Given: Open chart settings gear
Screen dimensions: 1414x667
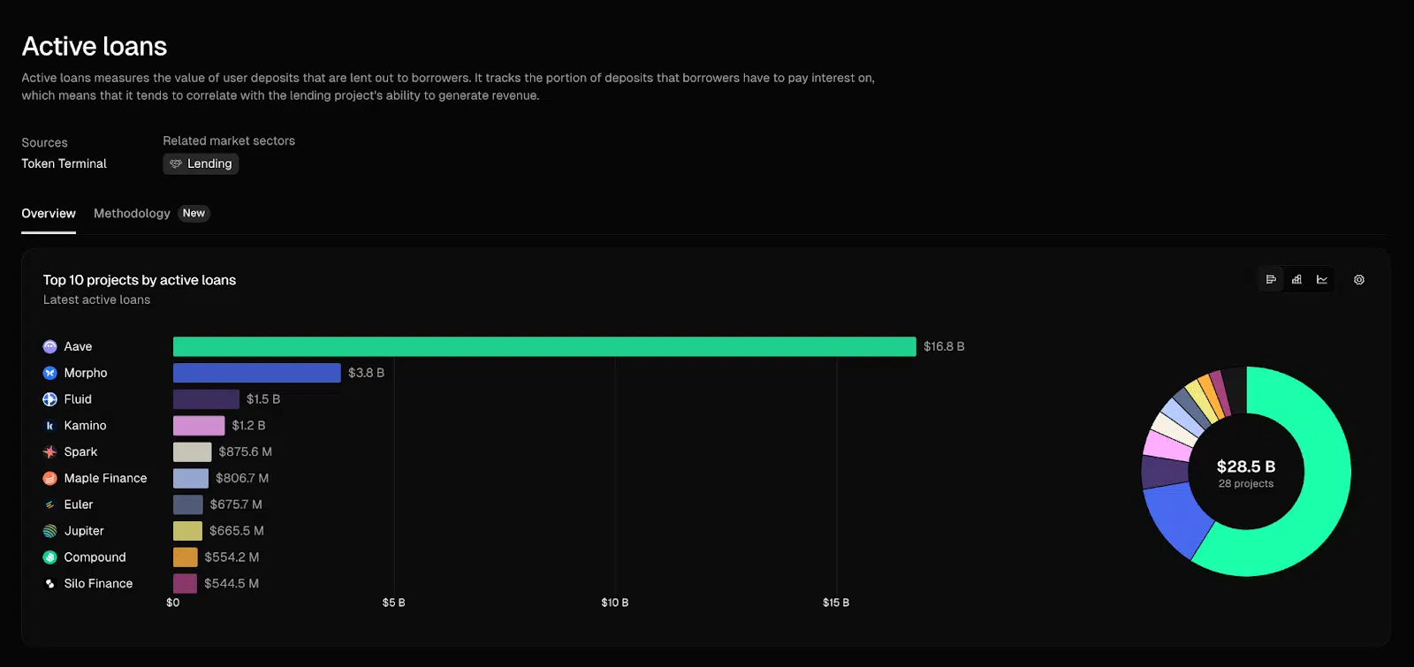Looking at the screenshot, I should tap(1359, 280).
